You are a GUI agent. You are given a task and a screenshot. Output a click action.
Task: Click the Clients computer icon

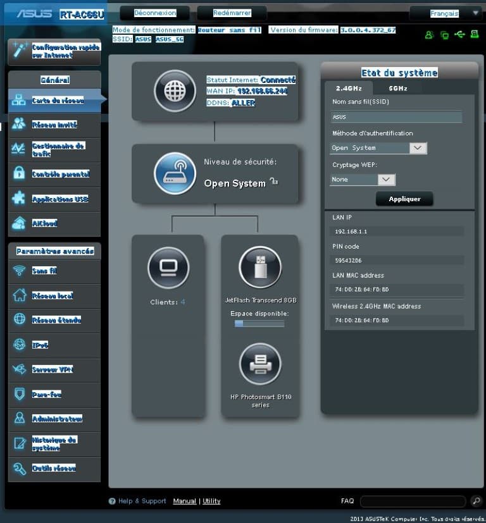click(x=168, y=268)
